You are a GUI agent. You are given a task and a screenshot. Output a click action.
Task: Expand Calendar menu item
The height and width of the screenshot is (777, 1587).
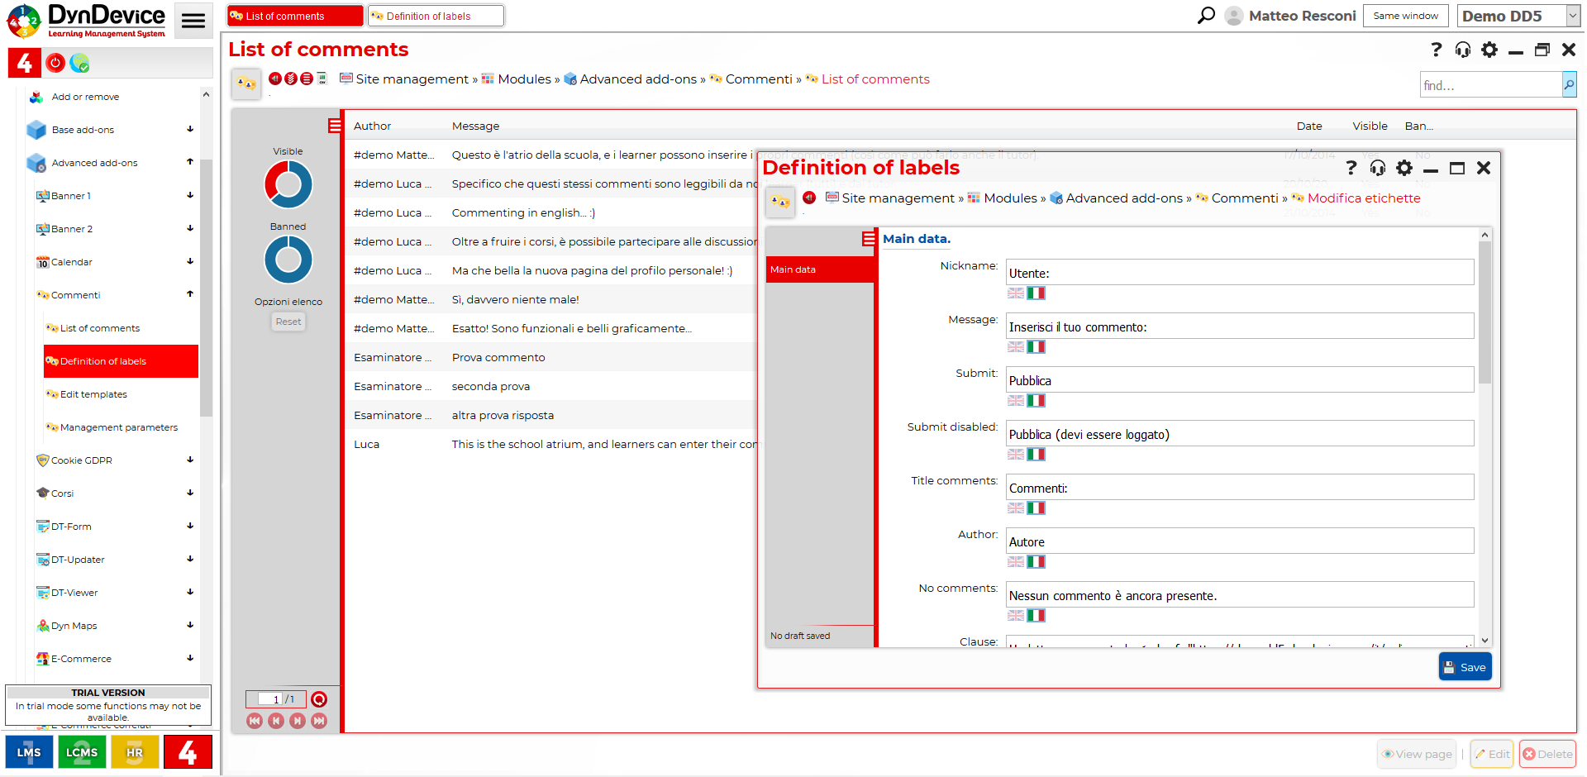190,261
